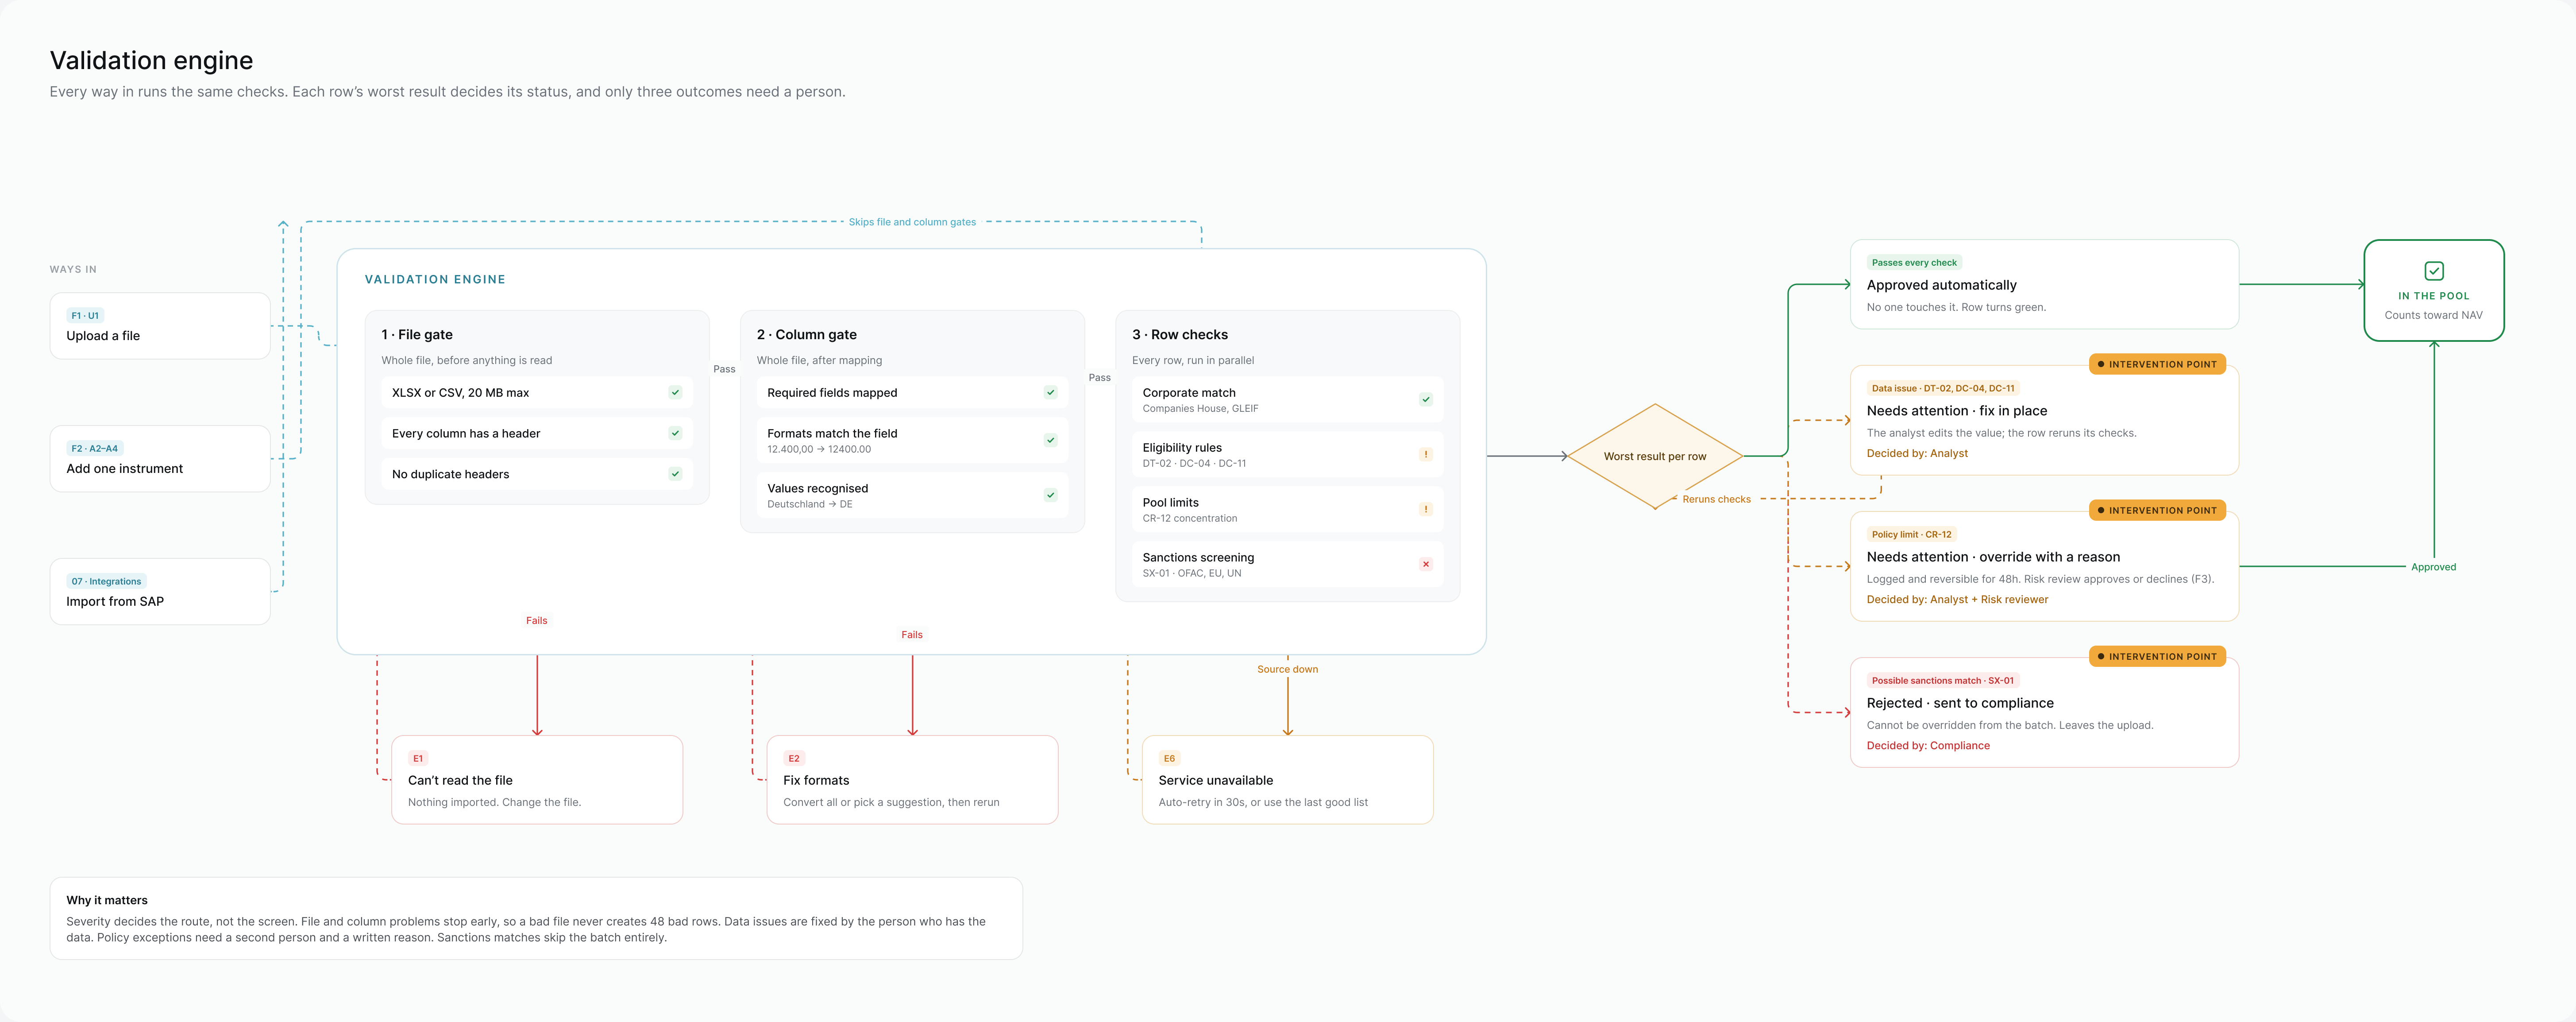Viewport: 2576px width, 1022px height.
Task: Select Needs attention · fix in place card
Action: 2044,420
